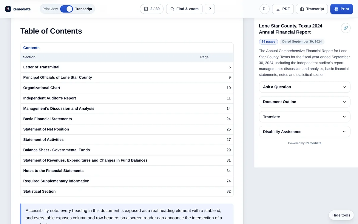
Task: Click the blue Print button
Action: [x=342, y=9]
